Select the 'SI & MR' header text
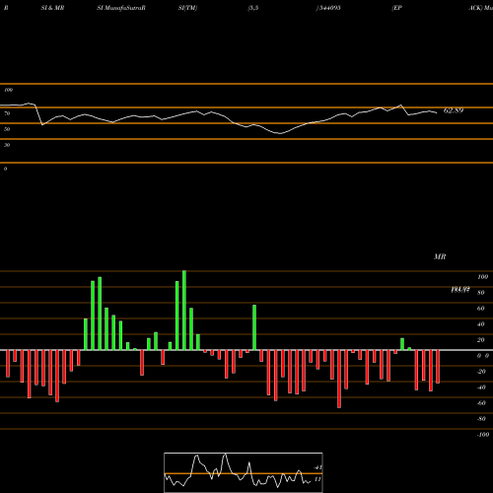 tap(52, 8)
